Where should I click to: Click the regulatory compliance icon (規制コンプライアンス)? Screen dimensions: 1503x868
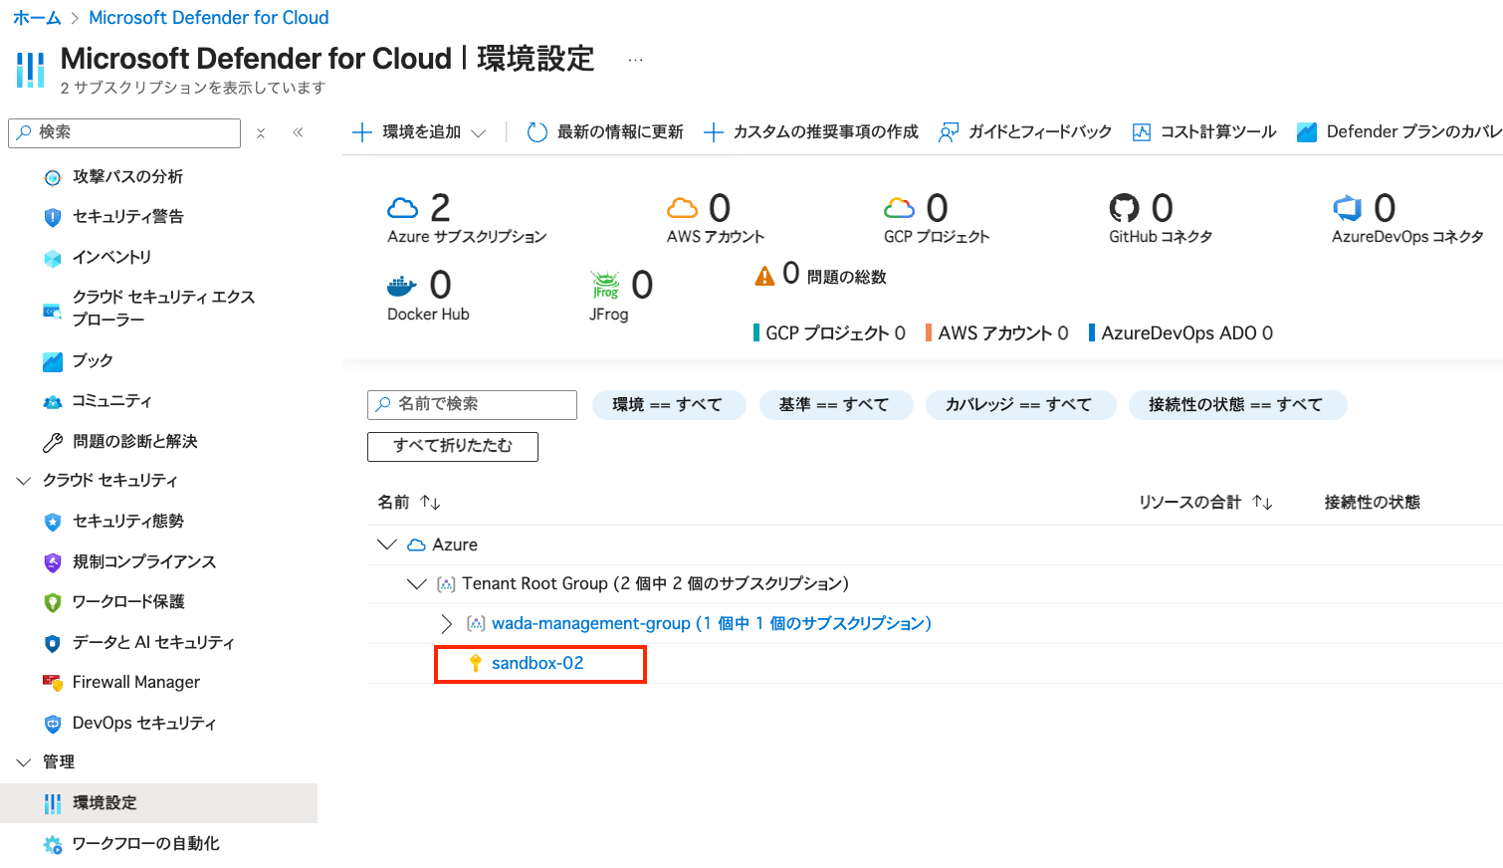click(x=53, y=562)
